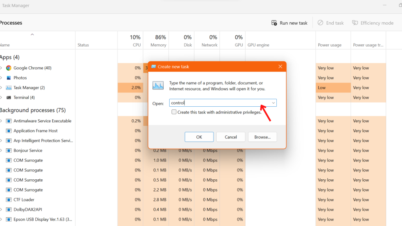Click the DolbyDAX2API icon
The height and width of the screenshot is (226, 402).
9,210
